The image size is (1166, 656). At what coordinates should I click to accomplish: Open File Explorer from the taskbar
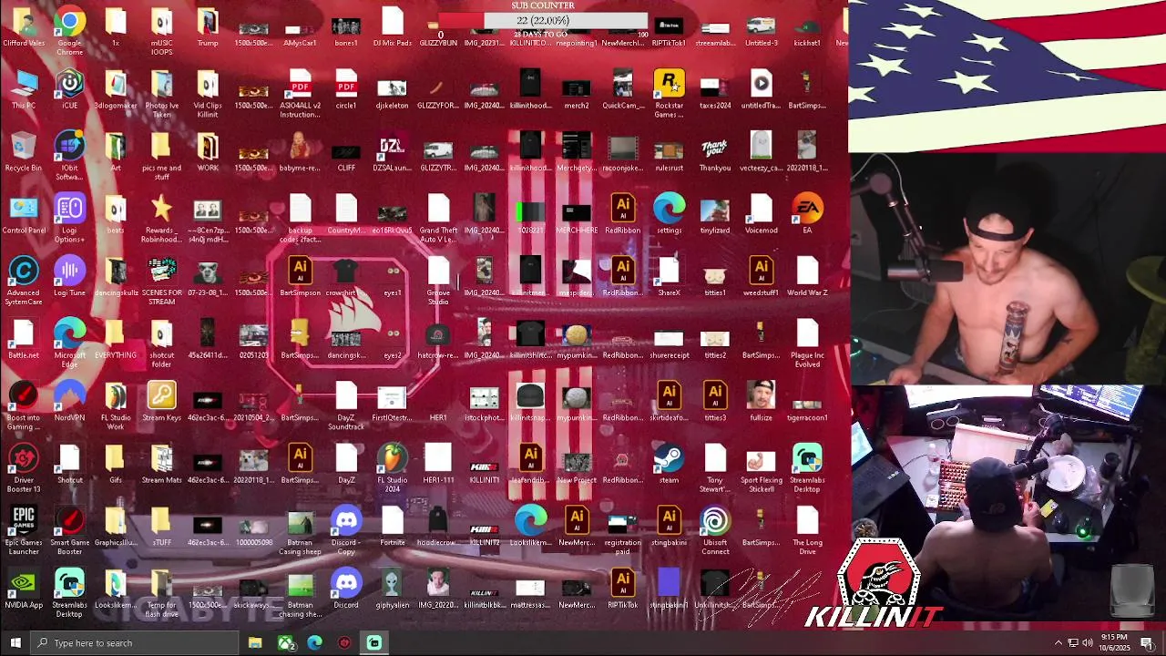point(255,643)
